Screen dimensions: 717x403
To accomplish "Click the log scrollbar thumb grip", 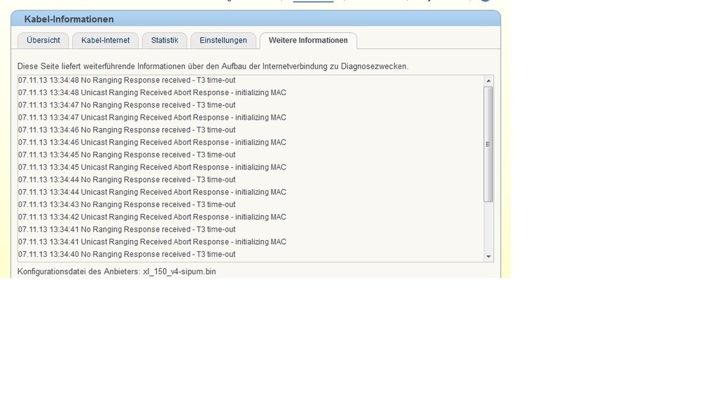I will (x=488, y=144).
